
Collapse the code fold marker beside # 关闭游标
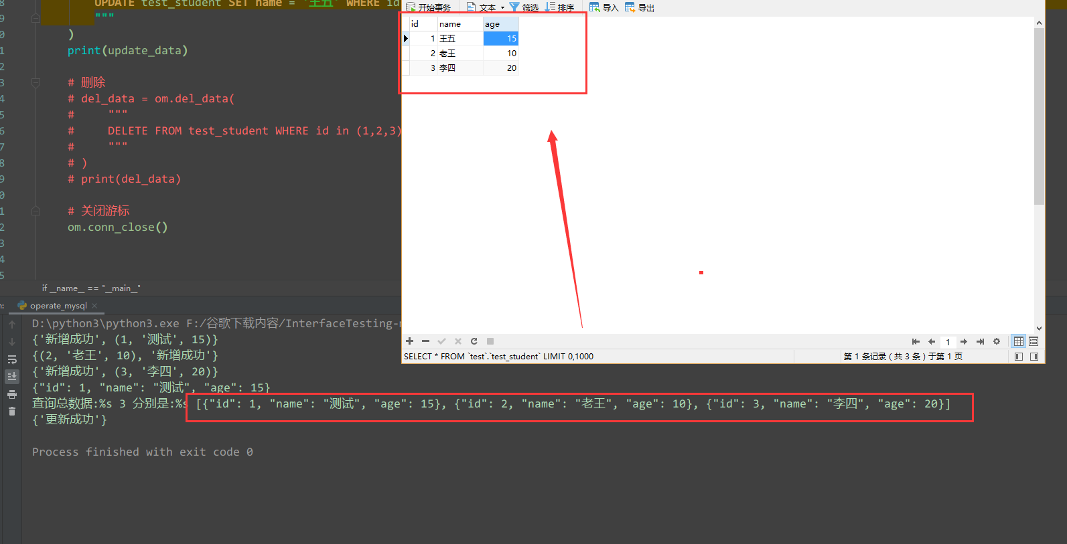click(x=36, y=211)
